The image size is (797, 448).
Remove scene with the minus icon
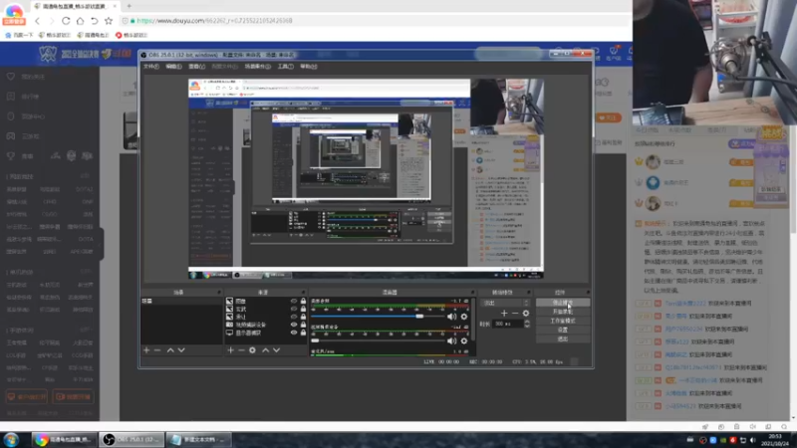tap(157, 350)
